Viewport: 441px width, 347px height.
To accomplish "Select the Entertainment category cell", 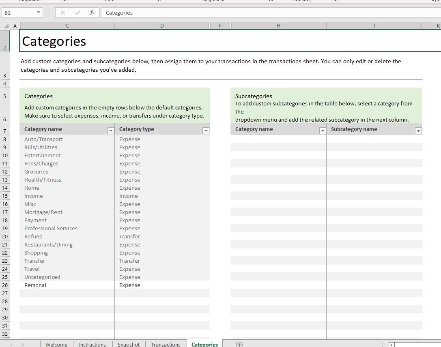I will [67, 155].
